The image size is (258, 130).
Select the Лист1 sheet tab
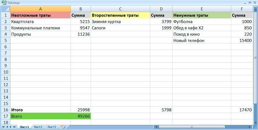point(24,127)
